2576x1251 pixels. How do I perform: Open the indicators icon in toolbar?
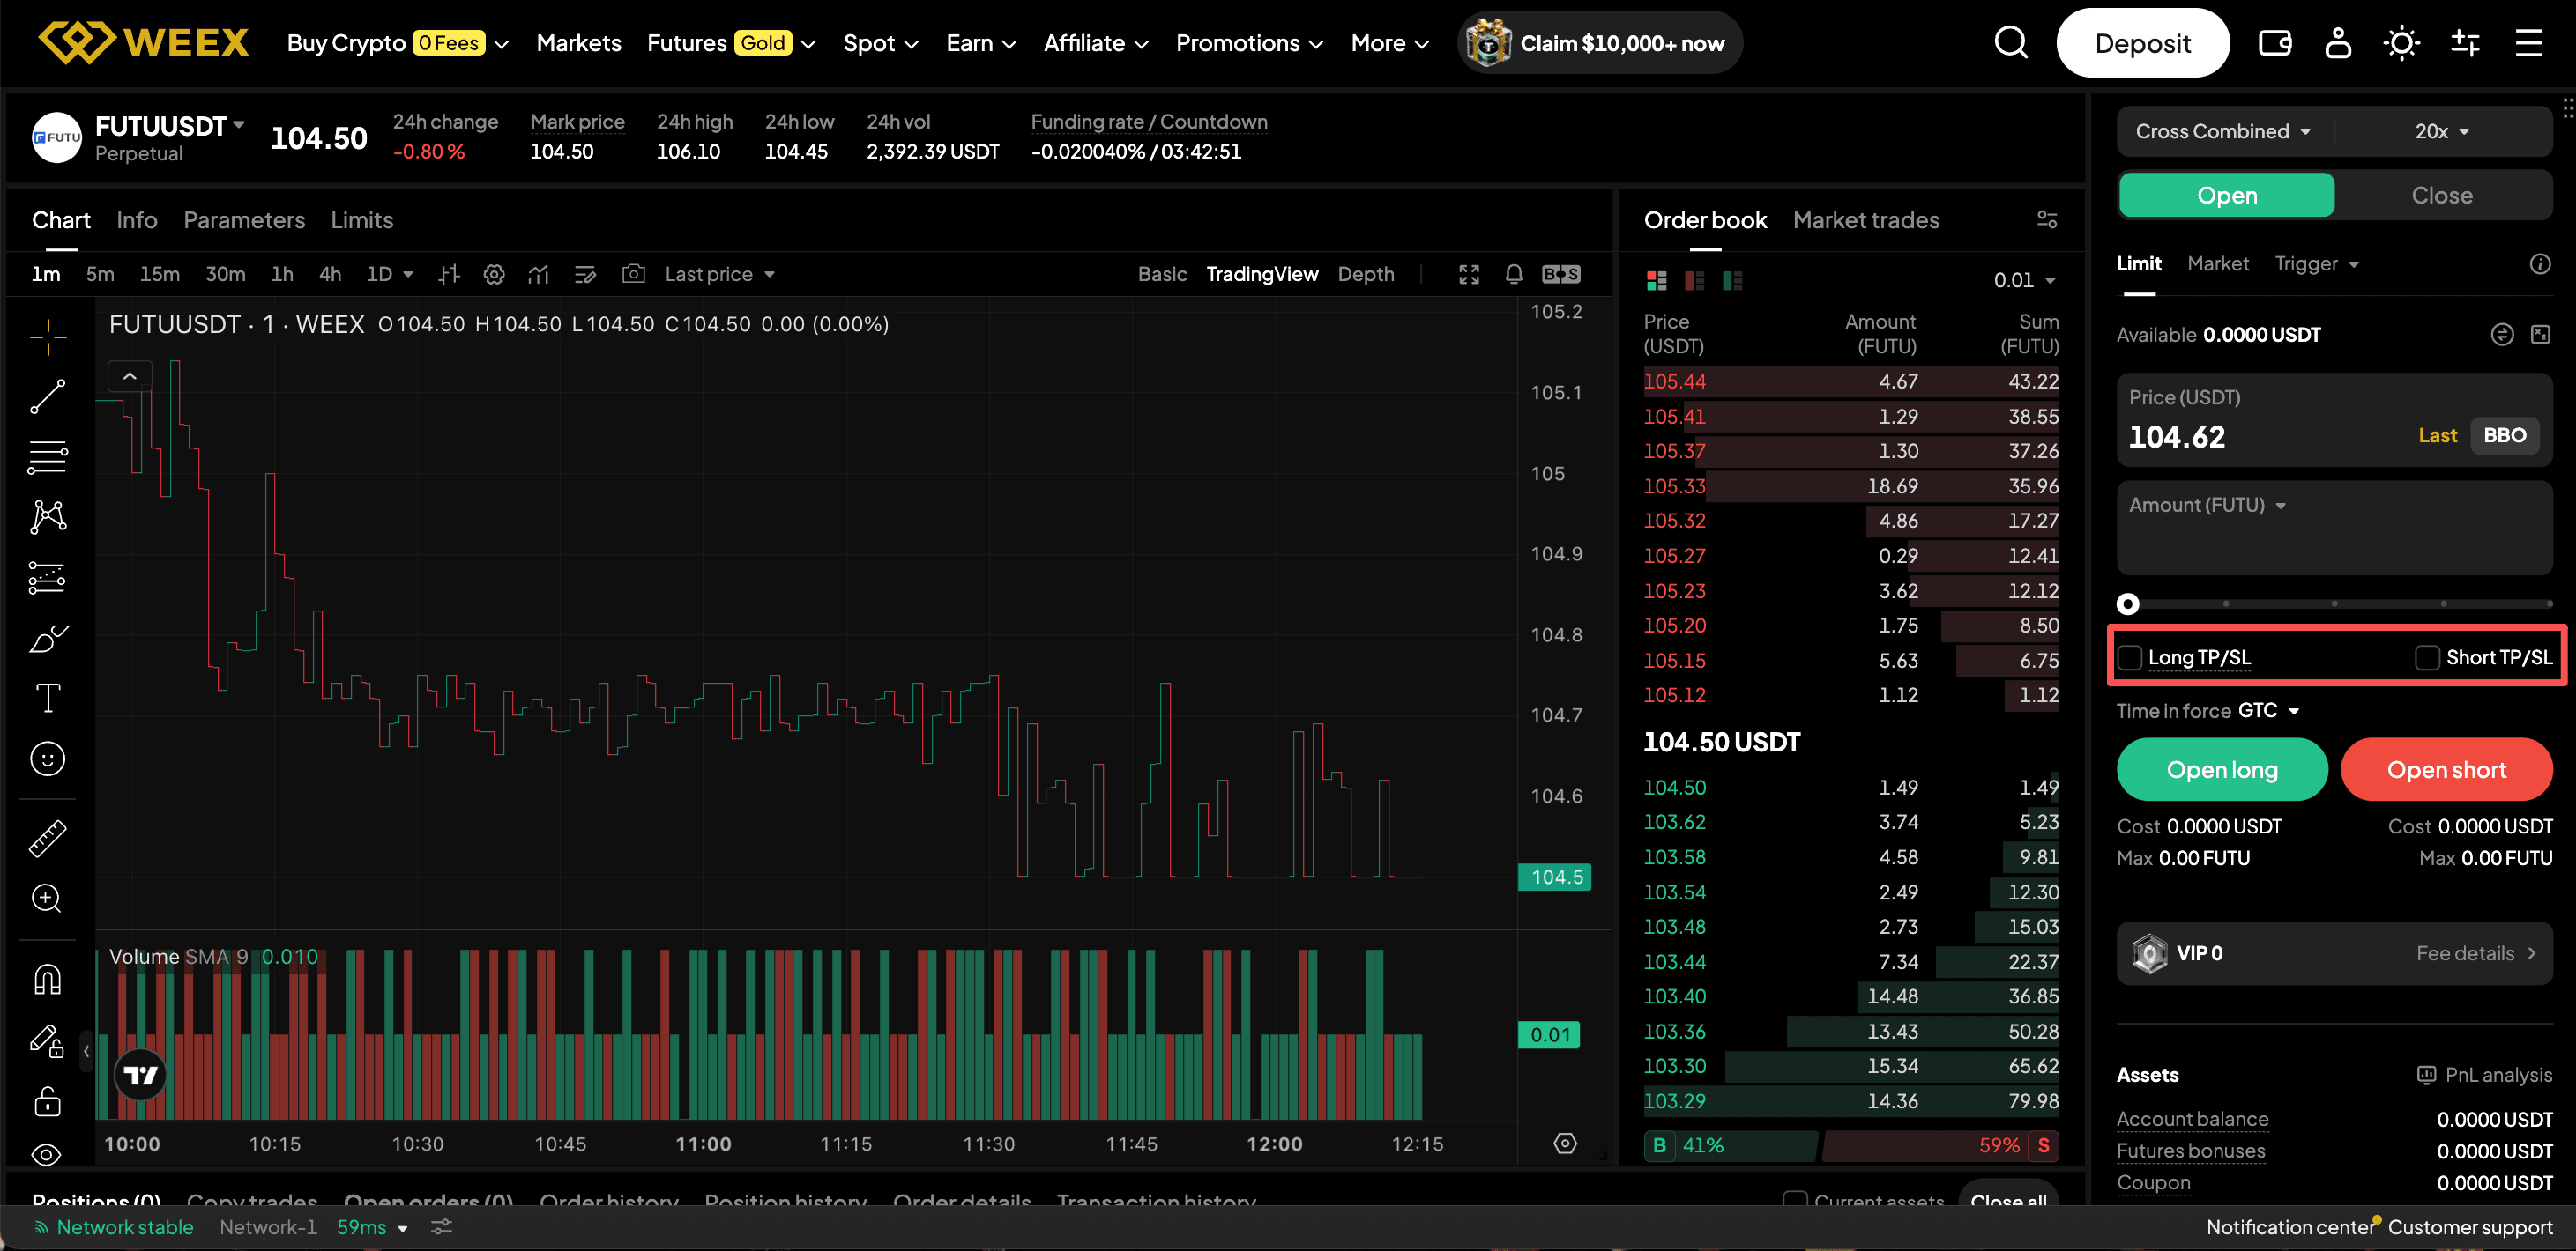pyautogui.click(x=539, y=274)
